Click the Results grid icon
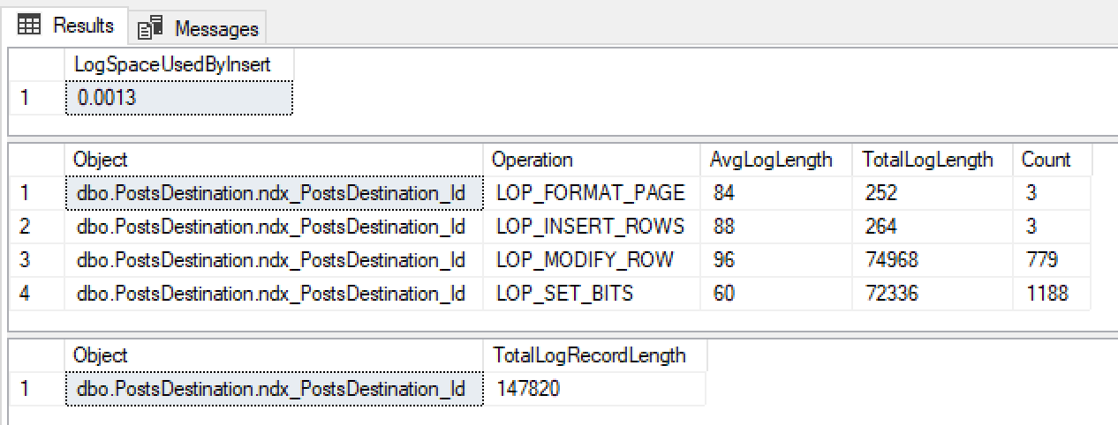Screen dimensions: 1118x425 29,26
